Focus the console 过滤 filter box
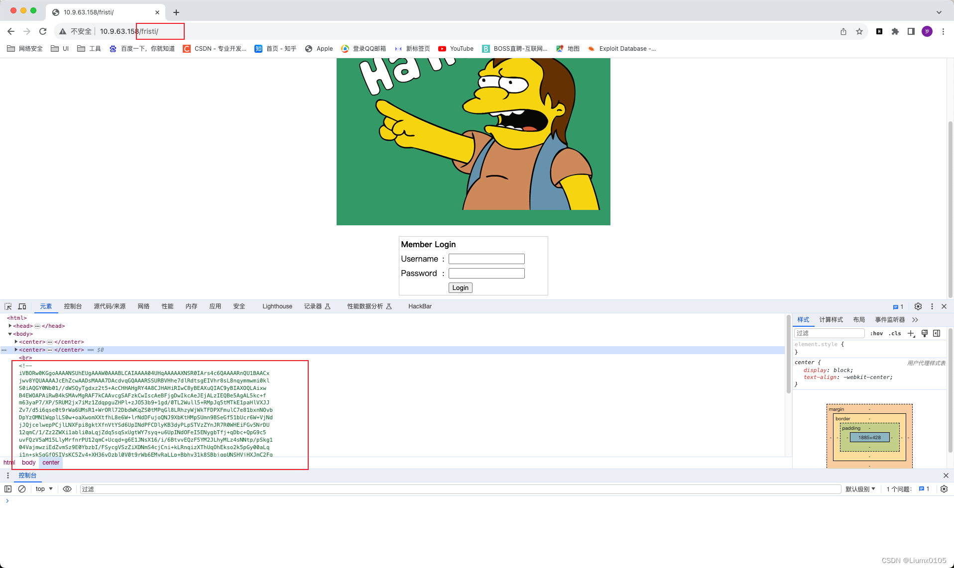 (x=461, y=489)
